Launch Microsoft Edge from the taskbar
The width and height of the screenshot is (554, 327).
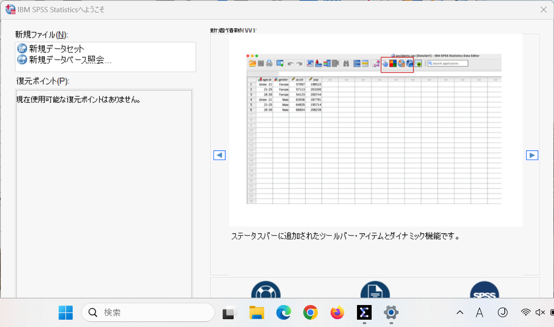pos(284,313)
